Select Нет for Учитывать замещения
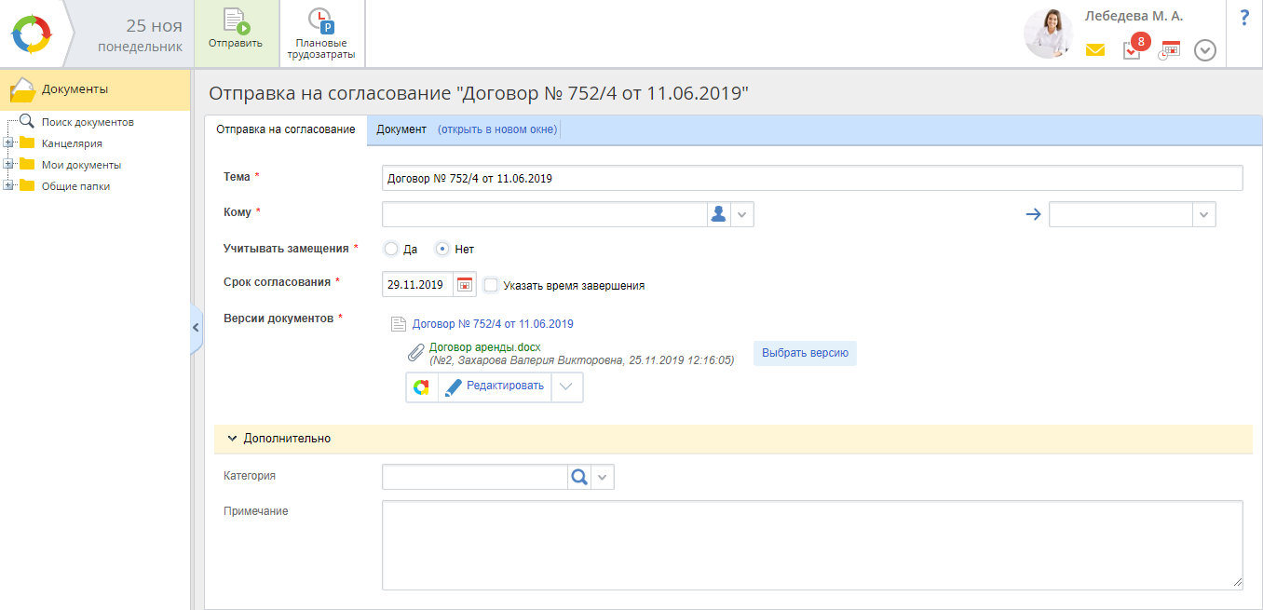The width and height of the screenshot is (1263, 610). tap(443, 250)
